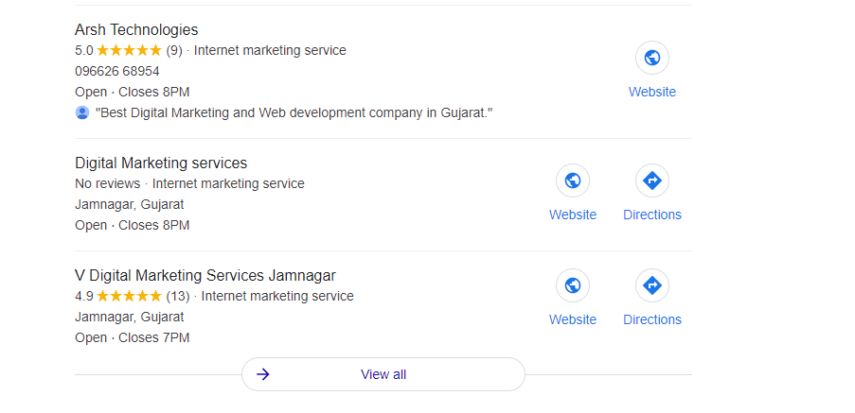Click Website label for Digital Marketing services
This screenshot has height=413, width=855.
click(572, 215)
